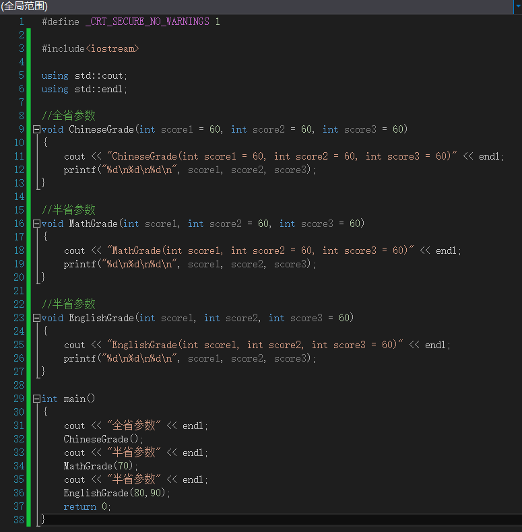Click line number 23 in the gutter
Viewport: 522px width, 532px height.
[19, 319]
